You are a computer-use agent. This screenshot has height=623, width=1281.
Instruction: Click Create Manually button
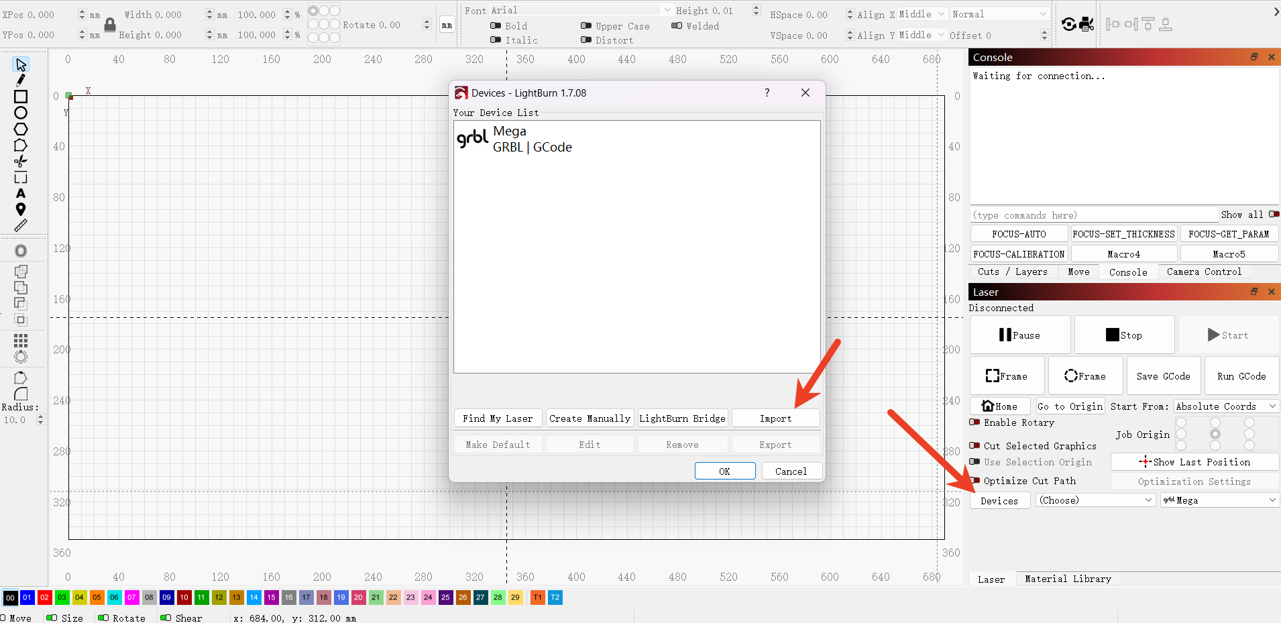590,418
